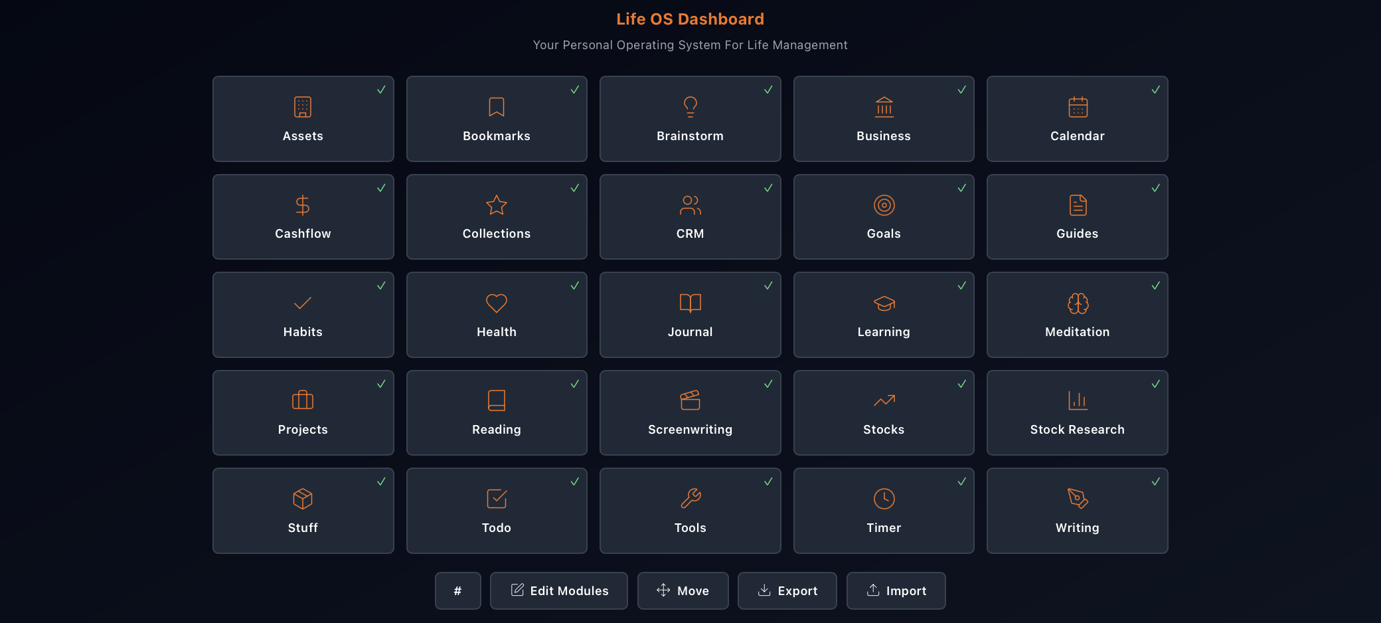1381x623 pixels.
Task: Click the Cashflow dollar sign icon
Action: tap(303, 205)
